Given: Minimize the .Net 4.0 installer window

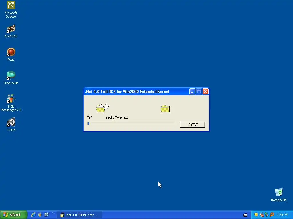Looking at the screenshot, I should pyautogui.click(x=192, y=92).
